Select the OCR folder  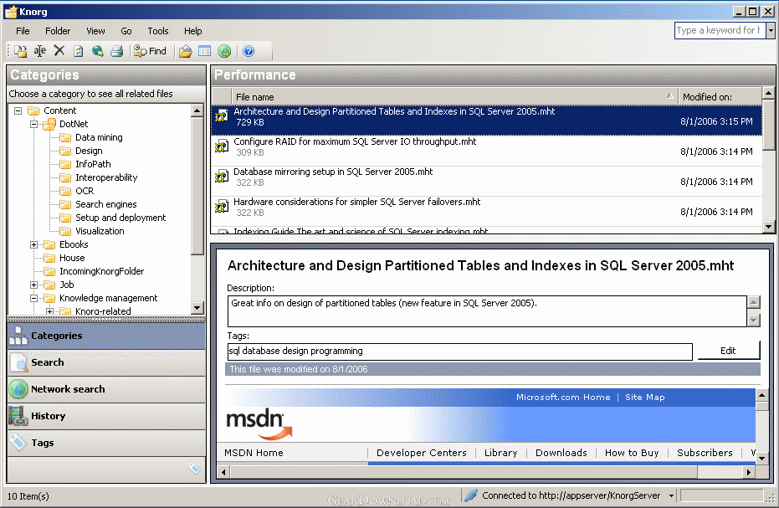(84, 191)
